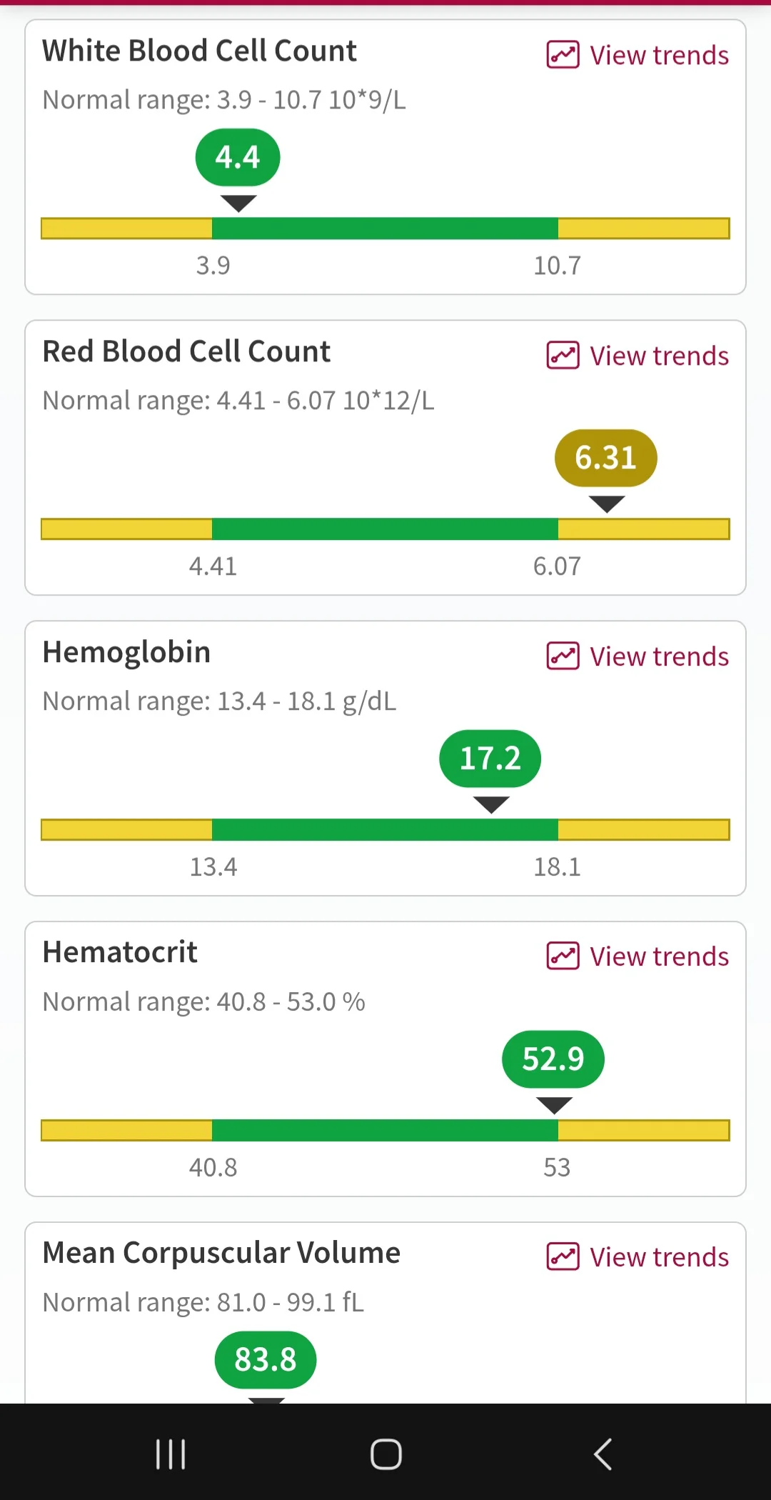Tap the Red Blood Cell trends chart icon
The image size is (771, 1500).
[x=563, y=356]
